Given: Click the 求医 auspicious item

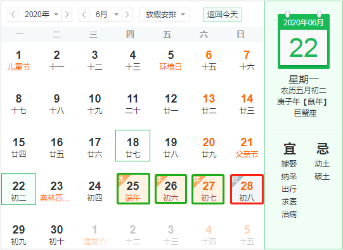Looking at the screenshot, I should (x=289, y=201).
